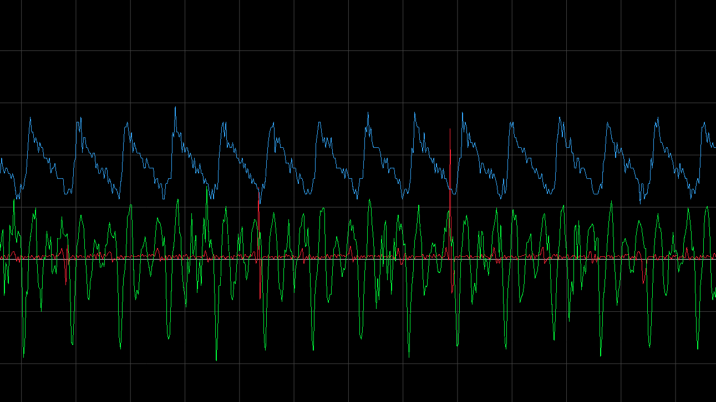Click the leftmost deep green trough

(23, 356)
